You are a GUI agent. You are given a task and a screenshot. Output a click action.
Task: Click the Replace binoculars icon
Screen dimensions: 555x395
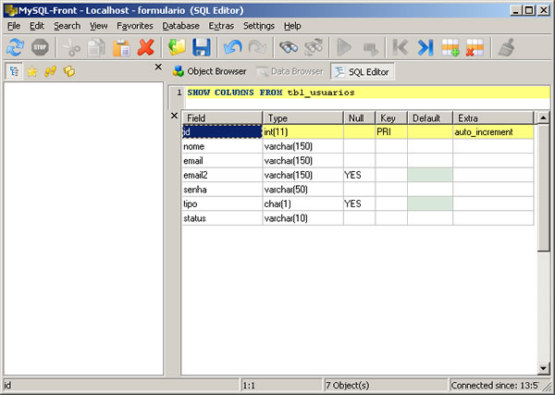point(314,47)
